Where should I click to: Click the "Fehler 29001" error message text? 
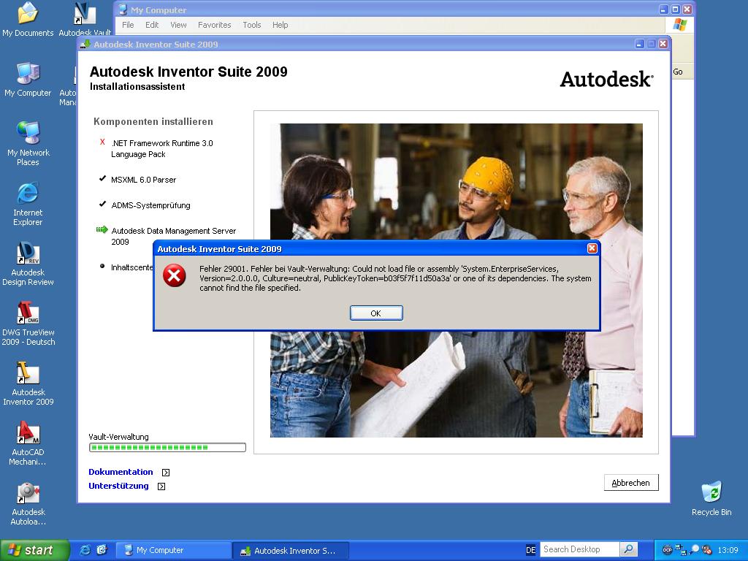(x=395, y=278)
